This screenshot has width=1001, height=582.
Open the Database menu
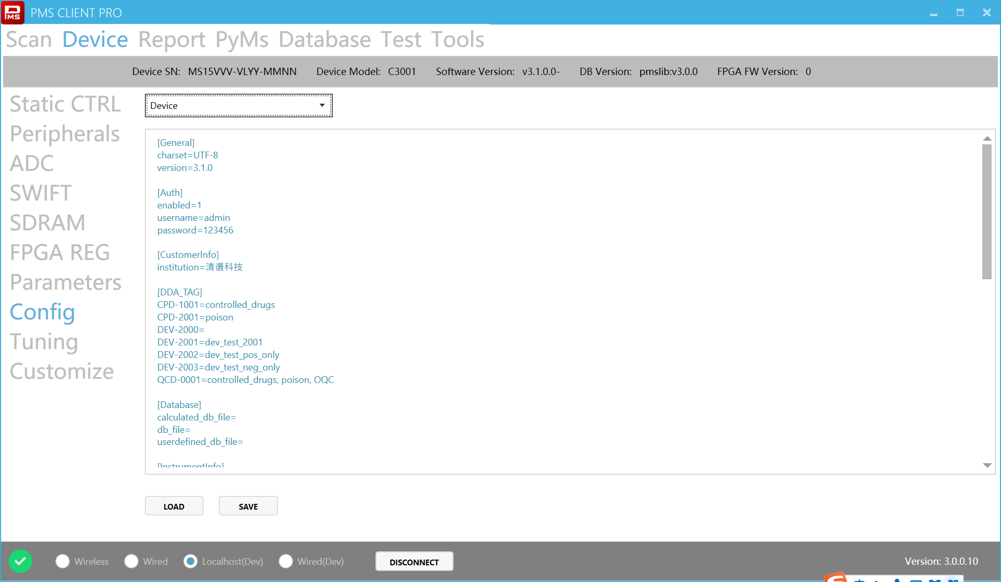324,40
